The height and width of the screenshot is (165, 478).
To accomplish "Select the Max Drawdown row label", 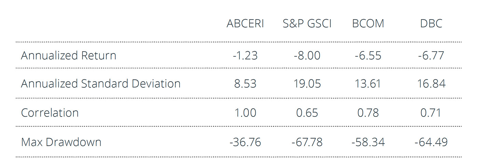I will point(61,142).
